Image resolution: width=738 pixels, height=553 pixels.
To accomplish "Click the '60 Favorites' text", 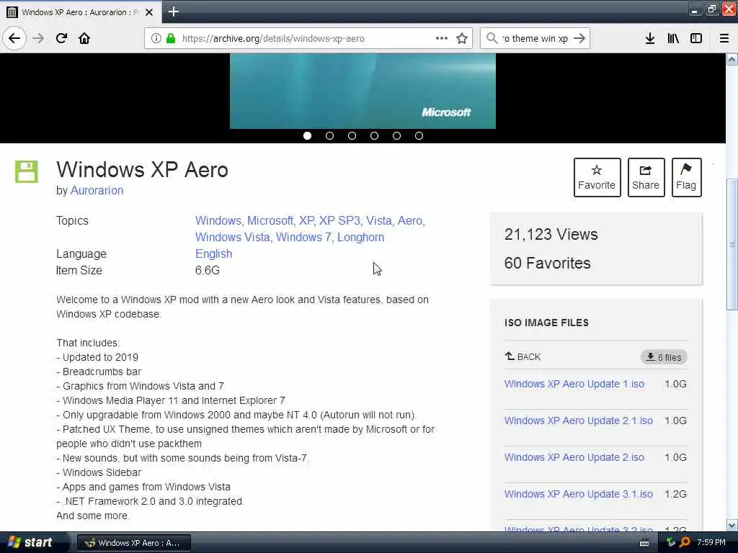I will click(548, 263).
